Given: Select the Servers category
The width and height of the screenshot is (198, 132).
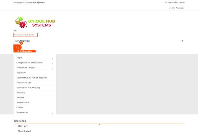Looking at the screenshot, I should (x=20, y=98).
